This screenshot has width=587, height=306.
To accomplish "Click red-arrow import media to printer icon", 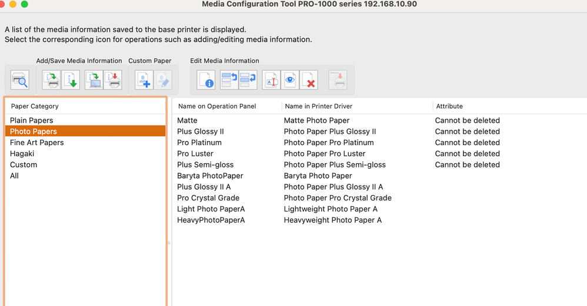I will pos(113,80).
